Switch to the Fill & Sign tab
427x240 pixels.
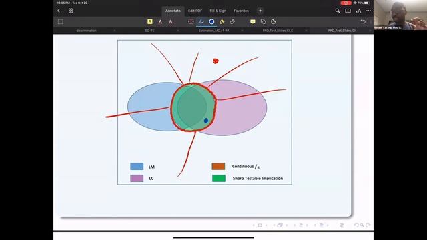click(218, 11)
